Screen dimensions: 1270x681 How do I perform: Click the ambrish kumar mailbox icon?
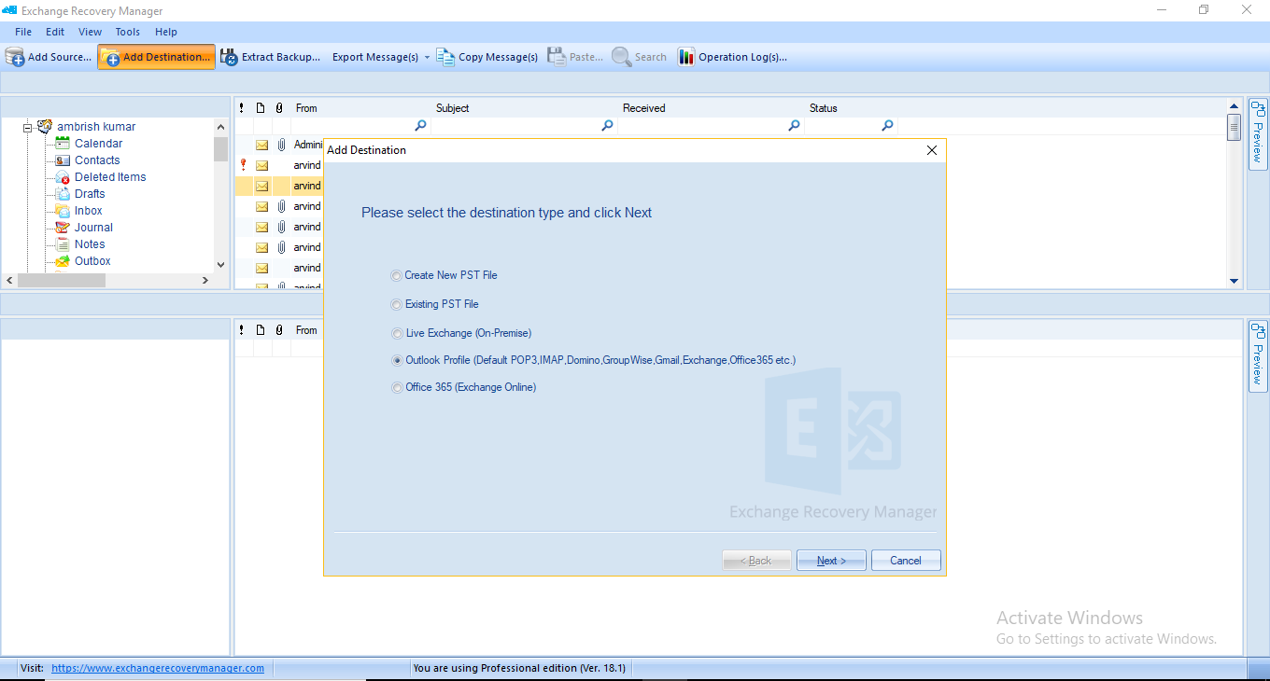(x=45, y=127)
